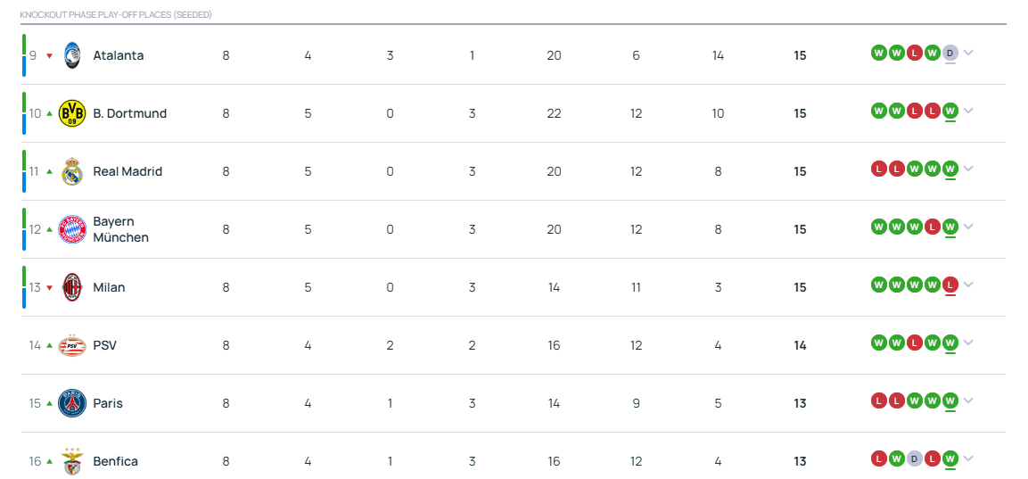
Task: Select Atalanta's latest draw result badge
Action: [x=950, y=54]
